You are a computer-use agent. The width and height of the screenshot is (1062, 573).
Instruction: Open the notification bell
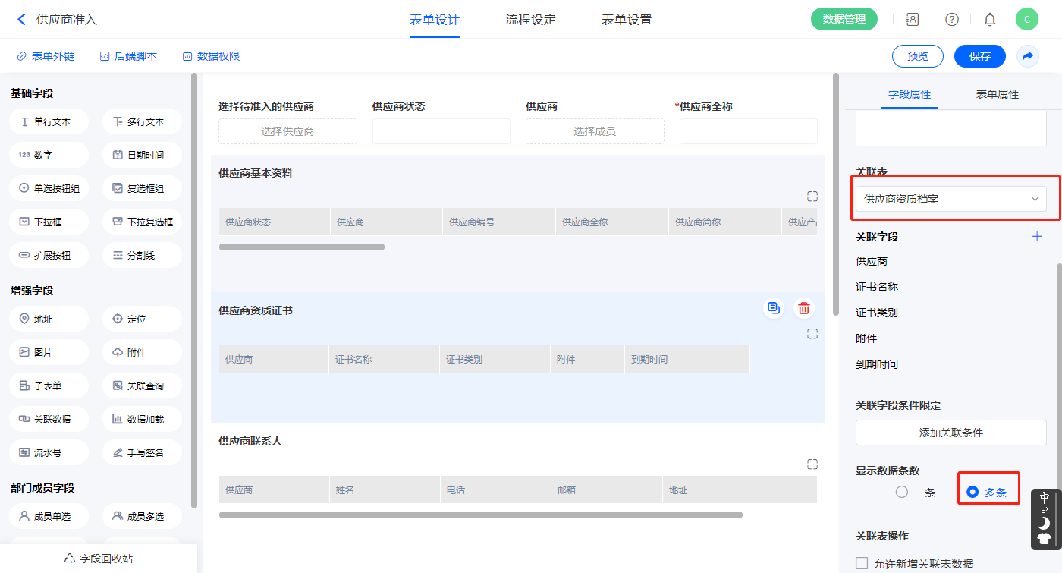(x=990, y=20)
